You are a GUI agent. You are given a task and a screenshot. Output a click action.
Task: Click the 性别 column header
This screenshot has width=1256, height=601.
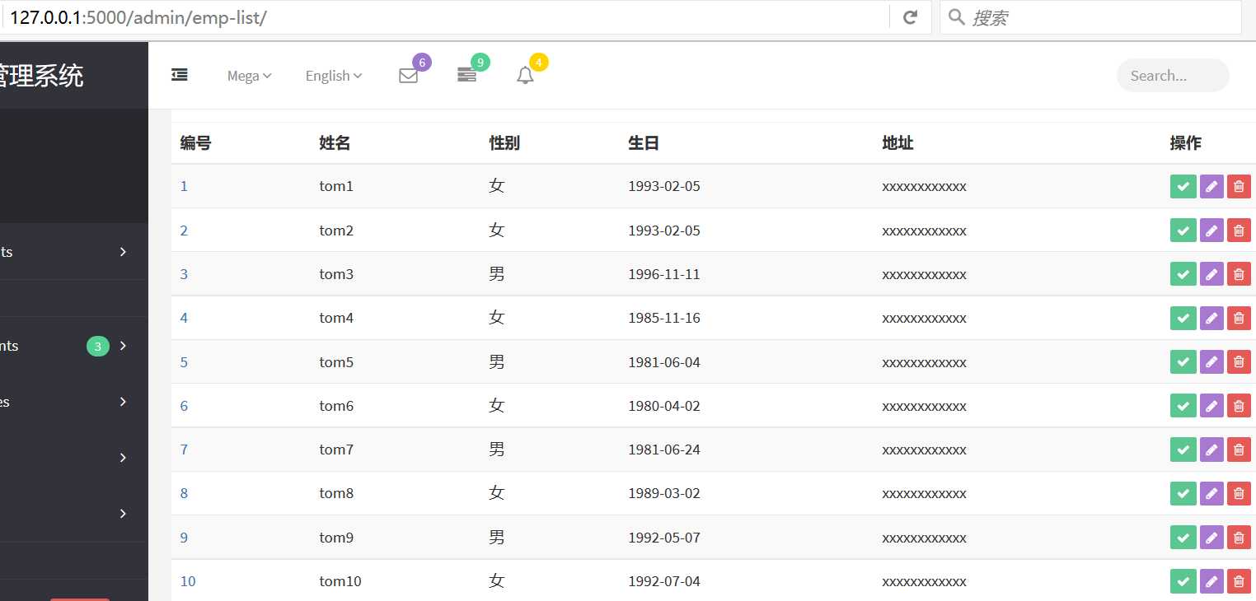(504, 143)
